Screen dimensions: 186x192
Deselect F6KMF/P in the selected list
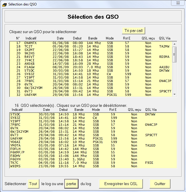[93, 152]
